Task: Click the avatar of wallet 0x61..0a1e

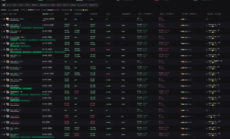Action: pos(8,135)
